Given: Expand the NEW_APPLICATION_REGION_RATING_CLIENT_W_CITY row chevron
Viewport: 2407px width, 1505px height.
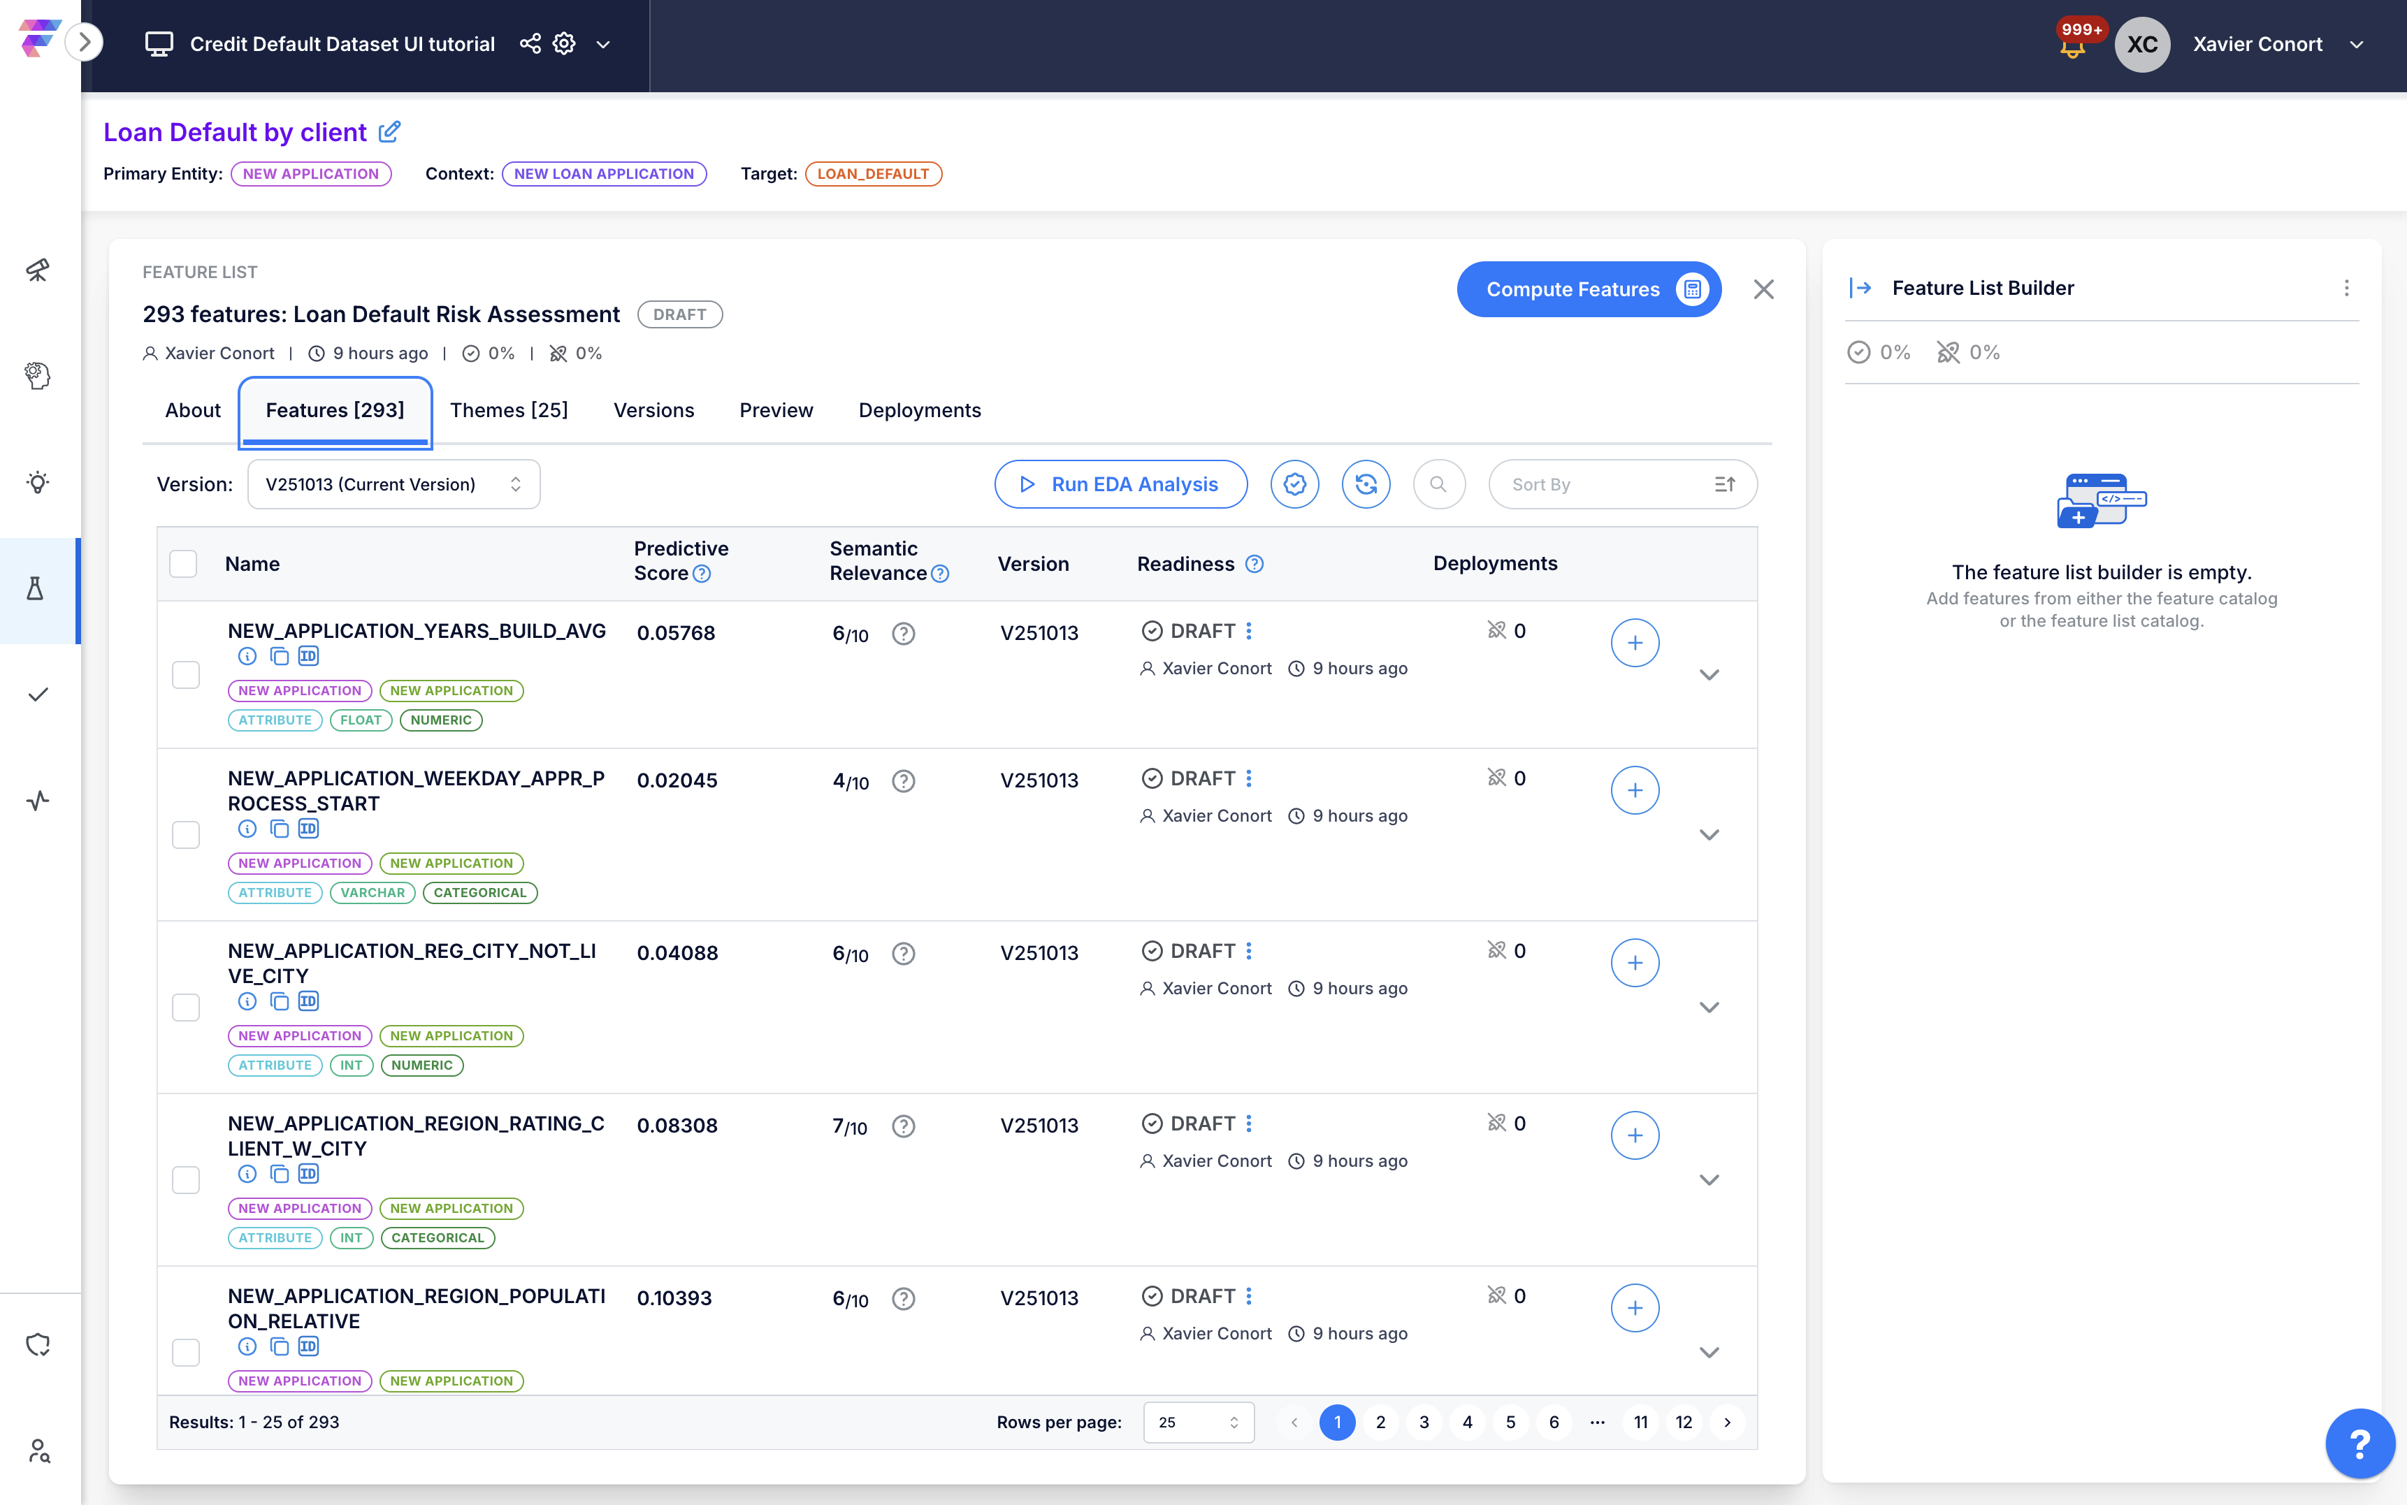Looking at the screenshot, I should pos(1710,1181).
